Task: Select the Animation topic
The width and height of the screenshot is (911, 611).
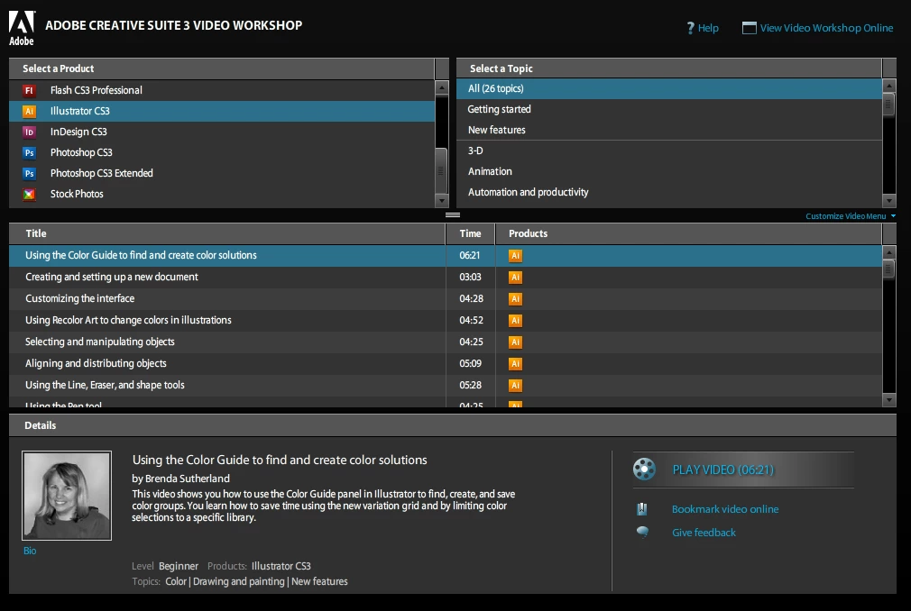Action: pyautogui.click(x=668, y=171)
